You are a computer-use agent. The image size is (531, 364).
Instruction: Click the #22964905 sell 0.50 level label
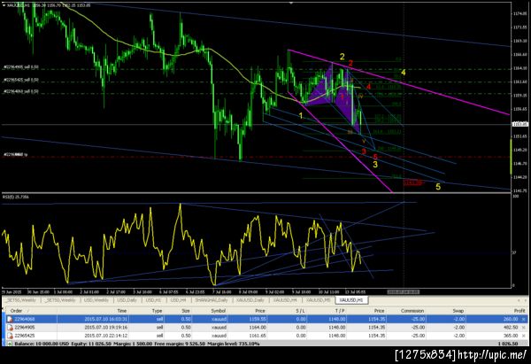point(21,67)
